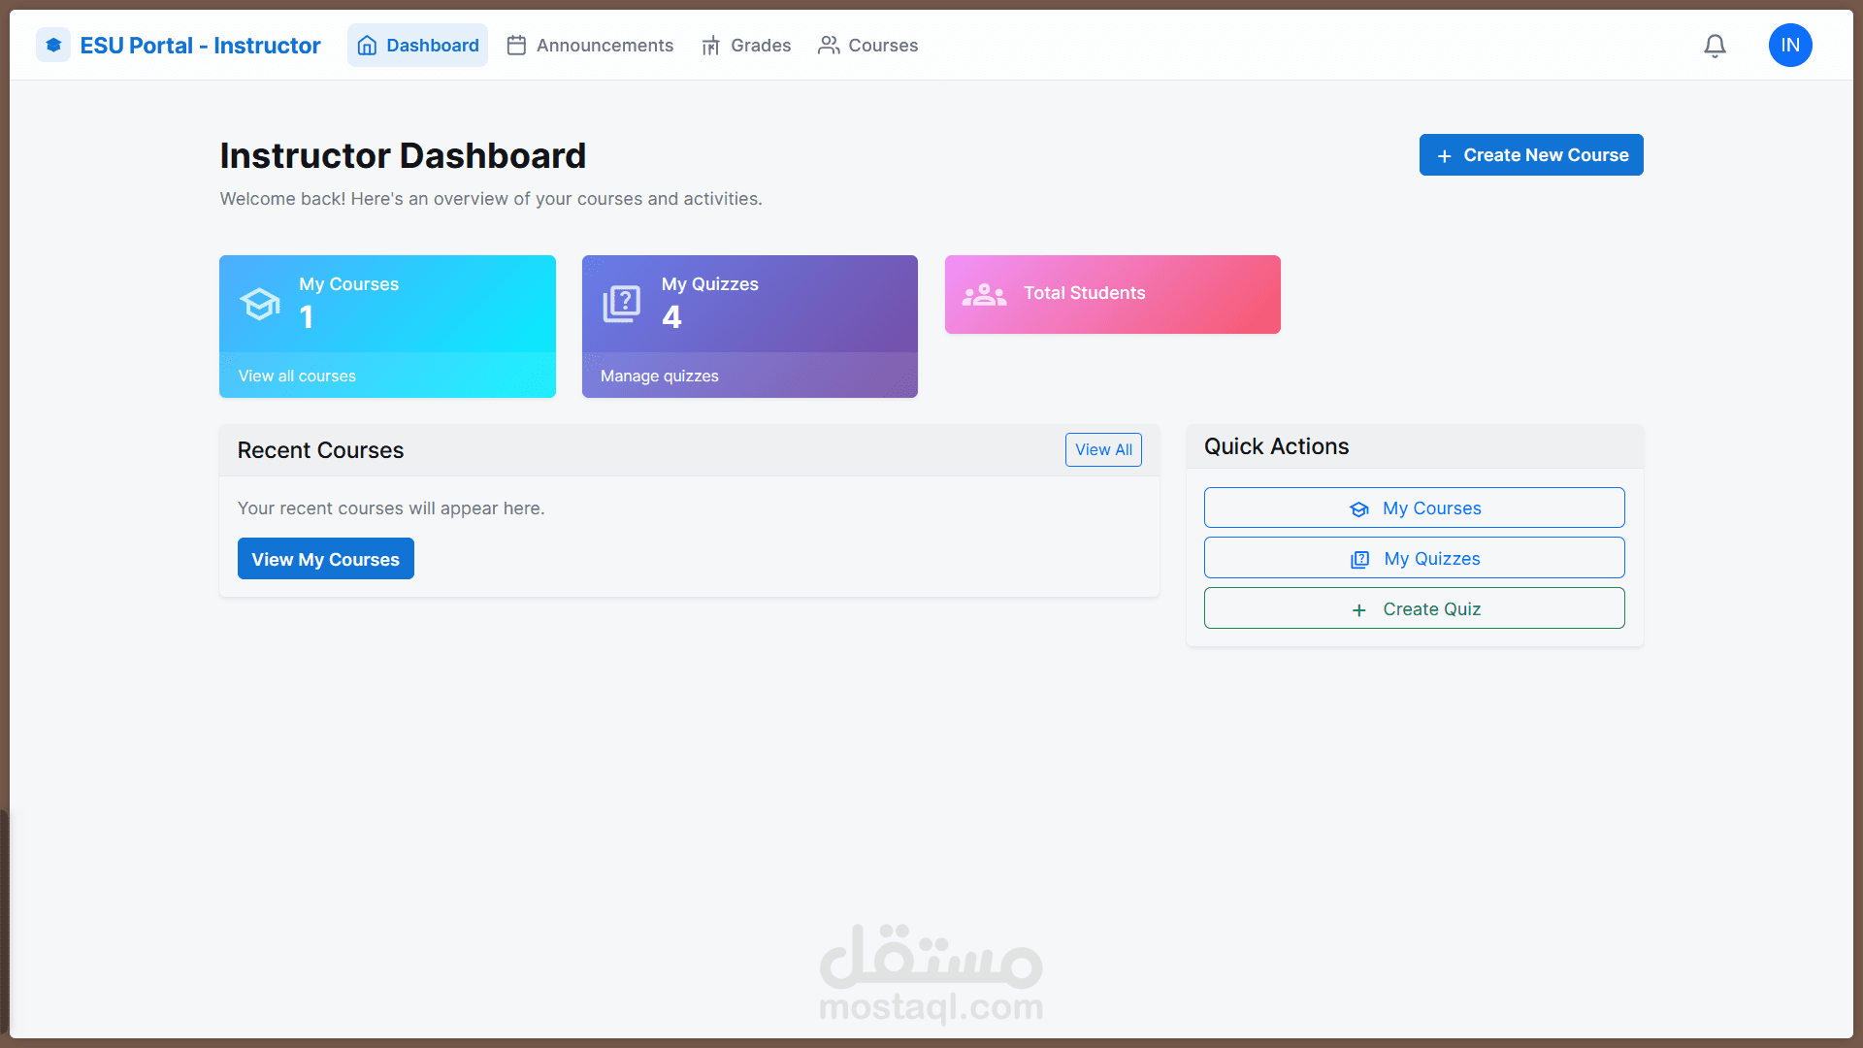Navigate to the Courses menu item
The width and height of the screenshot is (1863, 1048).
(x=883, y=45)
